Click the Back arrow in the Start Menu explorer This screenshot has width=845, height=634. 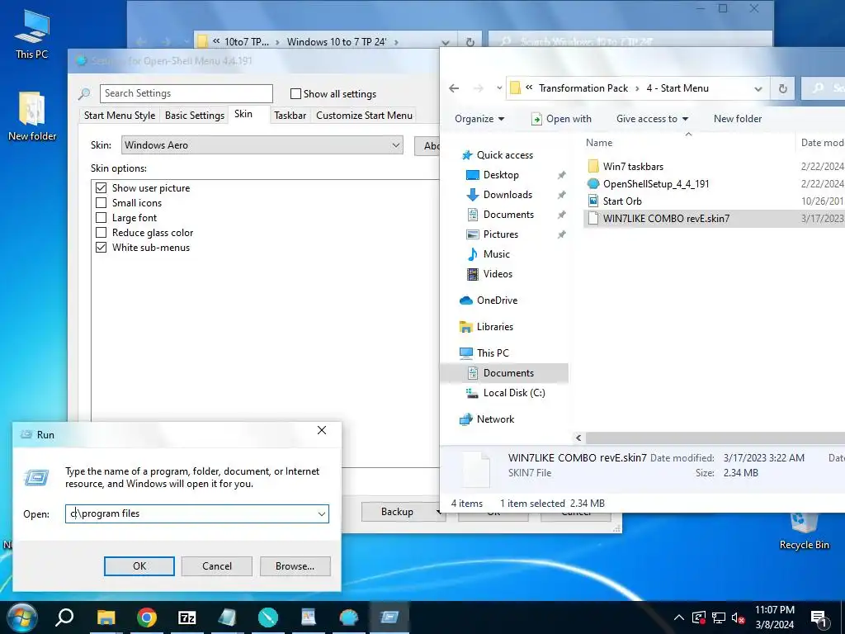click(454, 88)
